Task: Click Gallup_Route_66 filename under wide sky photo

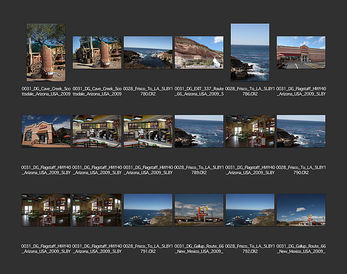Action: click(x=301, y=249)
